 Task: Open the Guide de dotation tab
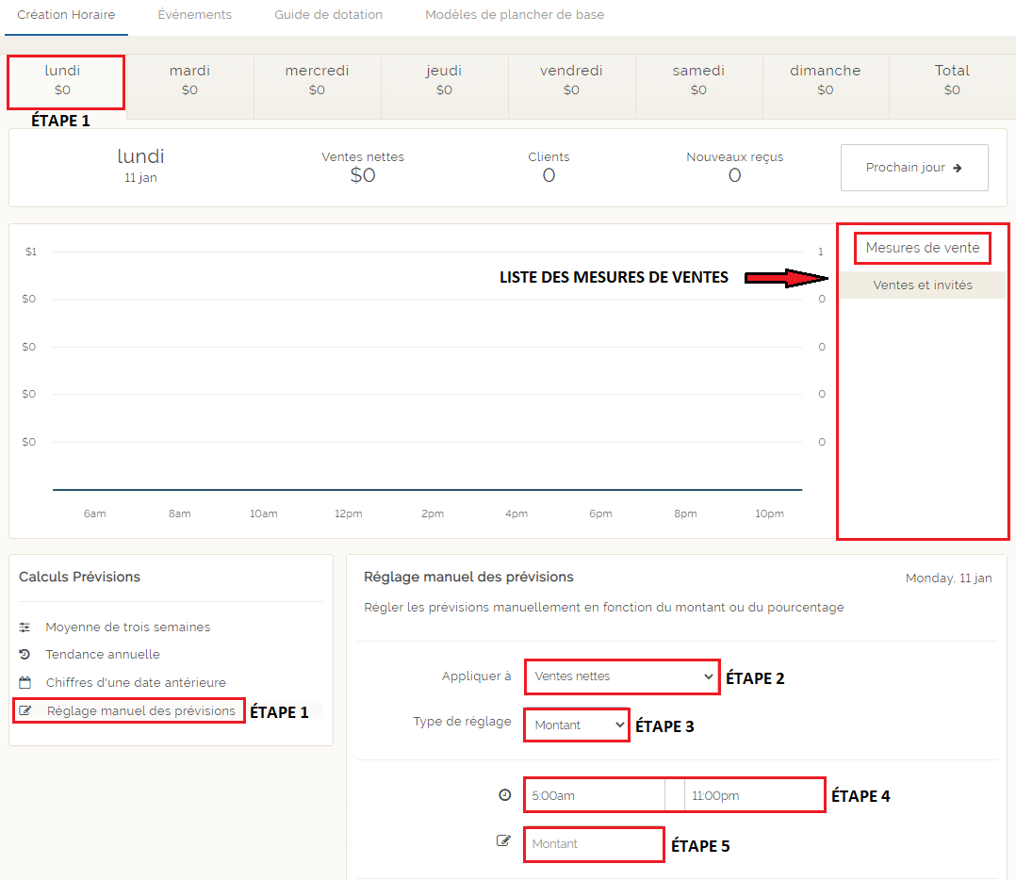point(328,15)
